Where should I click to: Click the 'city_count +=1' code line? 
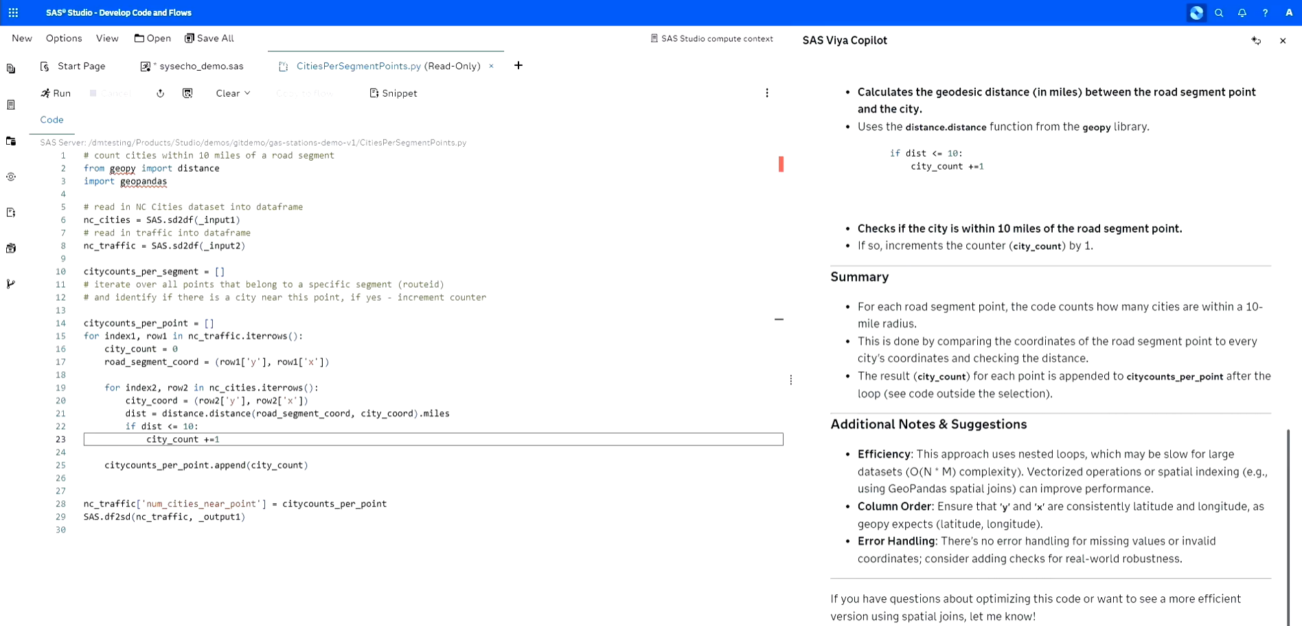(x=183, y=439)
